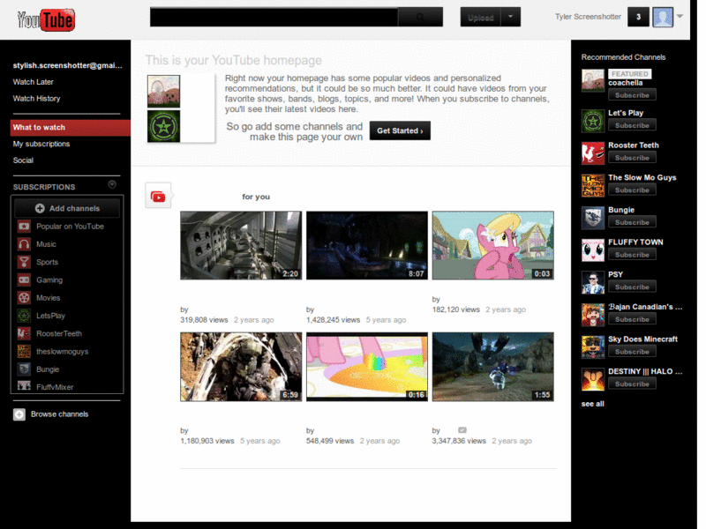
Task: Play the 2:20 video thumbnail
Action: (x=241, y=246)
